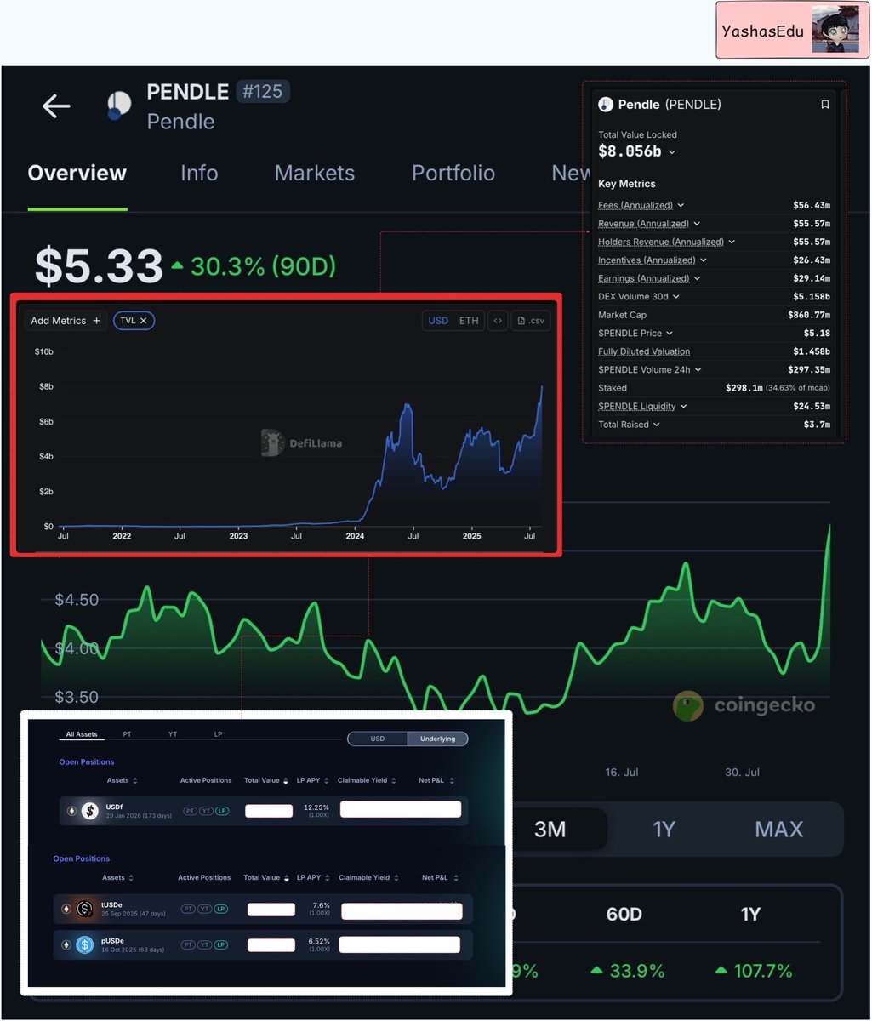Select the LP positions tab
This screenshot has height=1021, width=872.
coord(218,734)
